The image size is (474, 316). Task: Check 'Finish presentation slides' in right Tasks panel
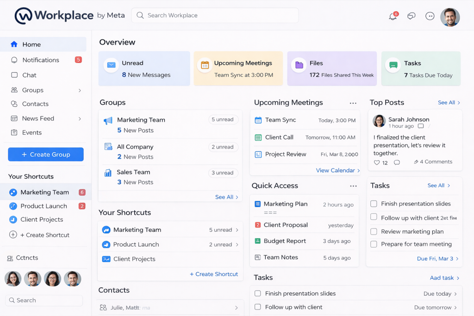[374, 204]
